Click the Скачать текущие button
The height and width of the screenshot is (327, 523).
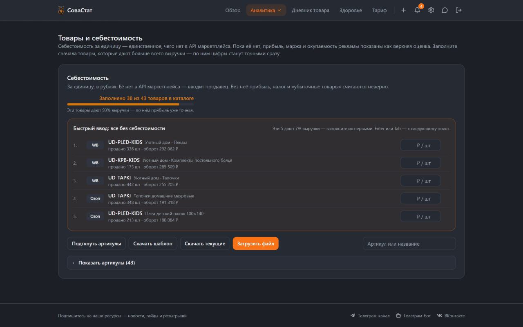tap(205, 244)
